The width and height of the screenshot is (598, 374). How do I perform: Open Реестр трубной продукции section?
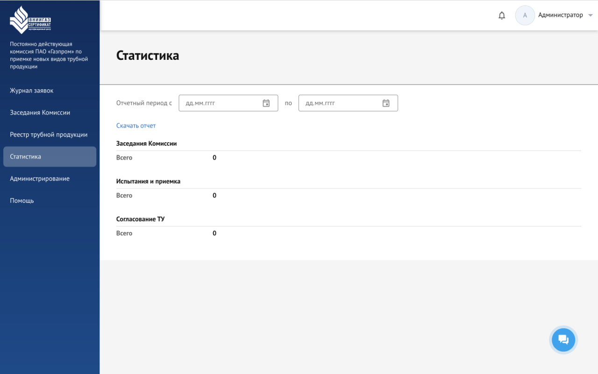click(x=49, y=135)
